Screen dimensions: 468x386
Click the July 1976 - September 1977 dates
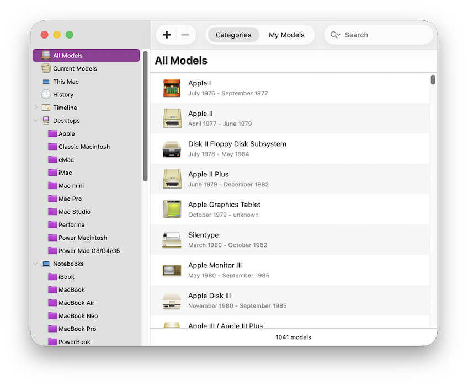coord(228,93)
